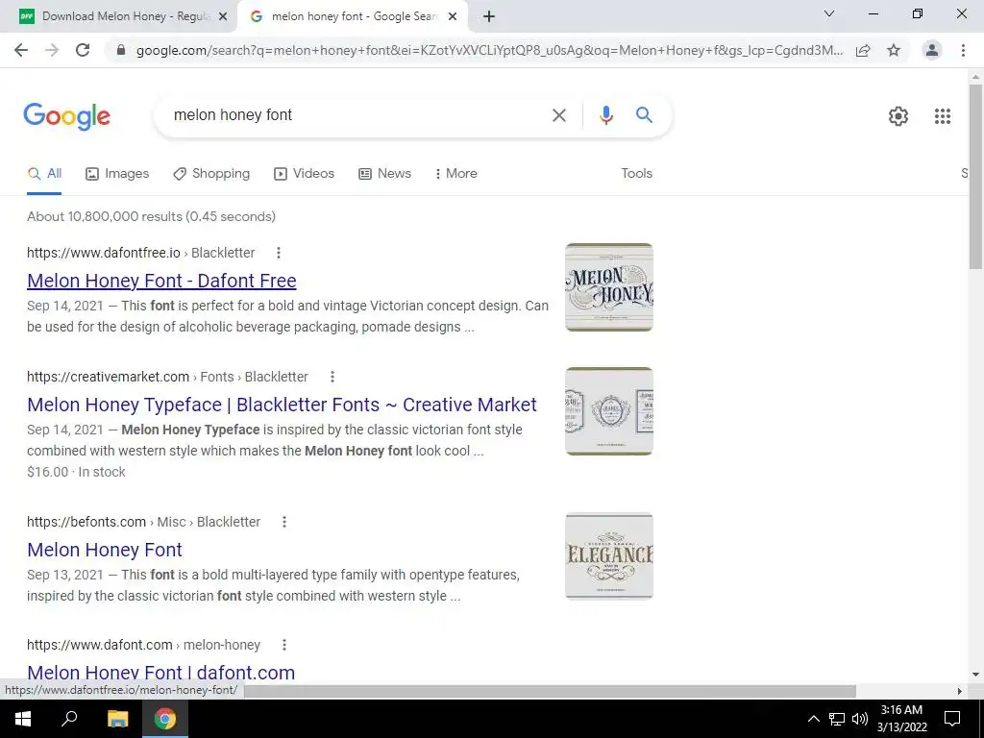Switch to Videos results
984x738 pixels.
305,174
